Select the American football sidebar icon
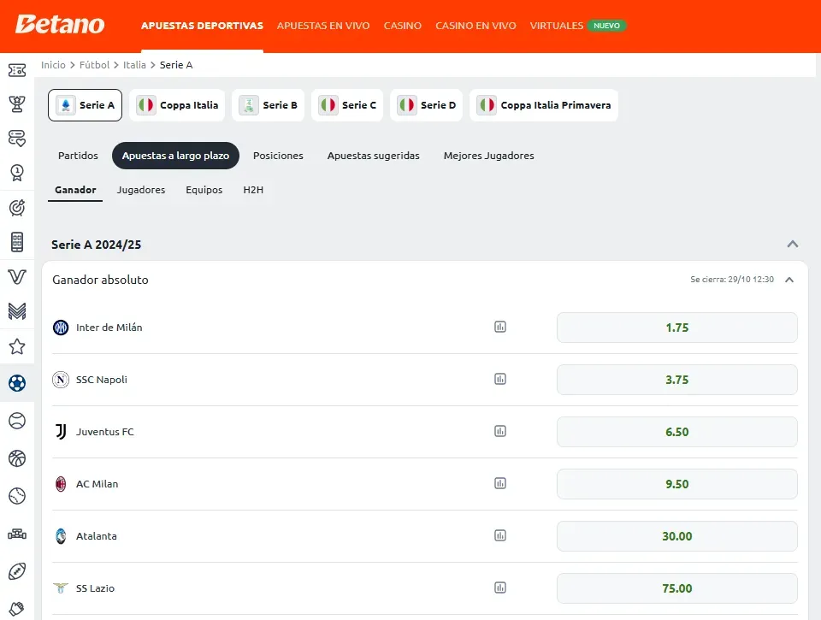Viewport: 821px width, 620px height. tap(17, 571)
